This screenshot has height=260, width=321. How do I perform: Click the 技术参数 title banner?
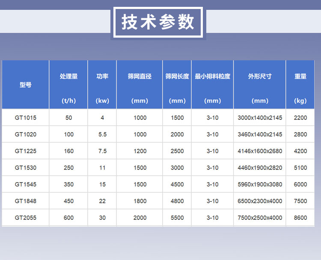(x=158, y=22)
